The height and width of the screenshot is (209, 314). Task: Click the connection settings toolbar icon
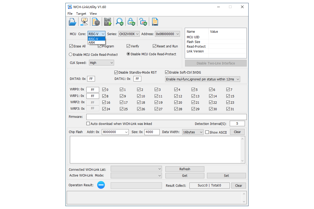84,22
